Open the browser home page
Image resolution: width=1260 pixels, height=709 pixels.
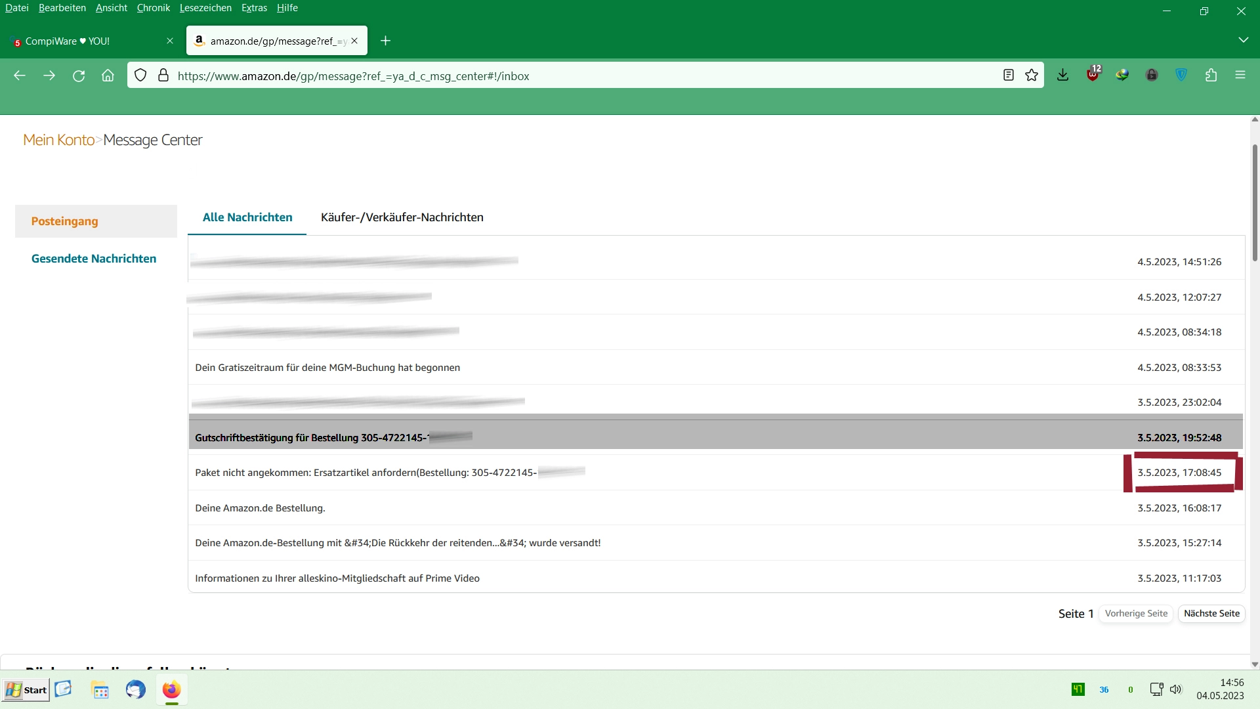pos(108,75)
